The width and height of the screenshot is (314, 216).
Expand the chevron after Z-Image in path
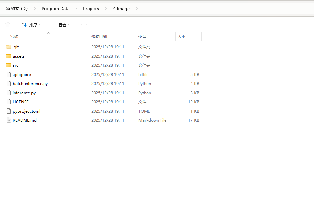[137, 9]
